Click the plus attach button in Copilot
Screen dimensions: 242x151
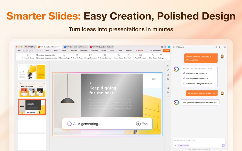click(175, 145)
